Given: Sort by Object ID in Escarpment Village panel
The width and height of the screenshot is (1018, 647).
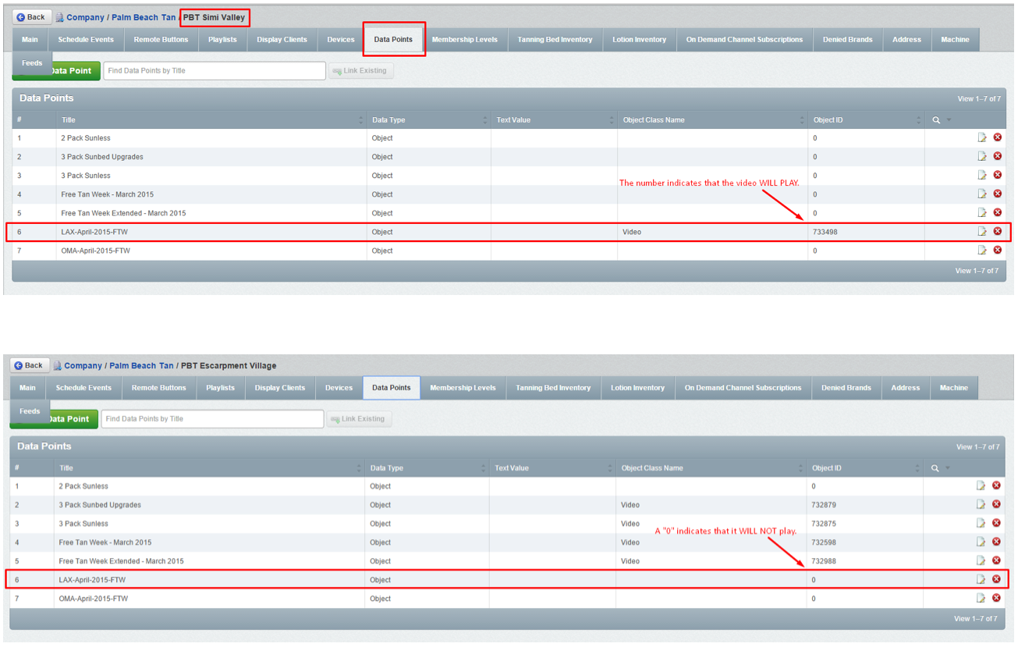Looking at the screenshot, I should pos(865,467).
